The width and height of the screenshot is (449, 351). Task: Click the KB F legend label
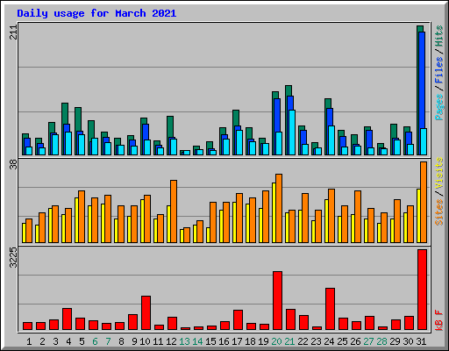[439, 320]
